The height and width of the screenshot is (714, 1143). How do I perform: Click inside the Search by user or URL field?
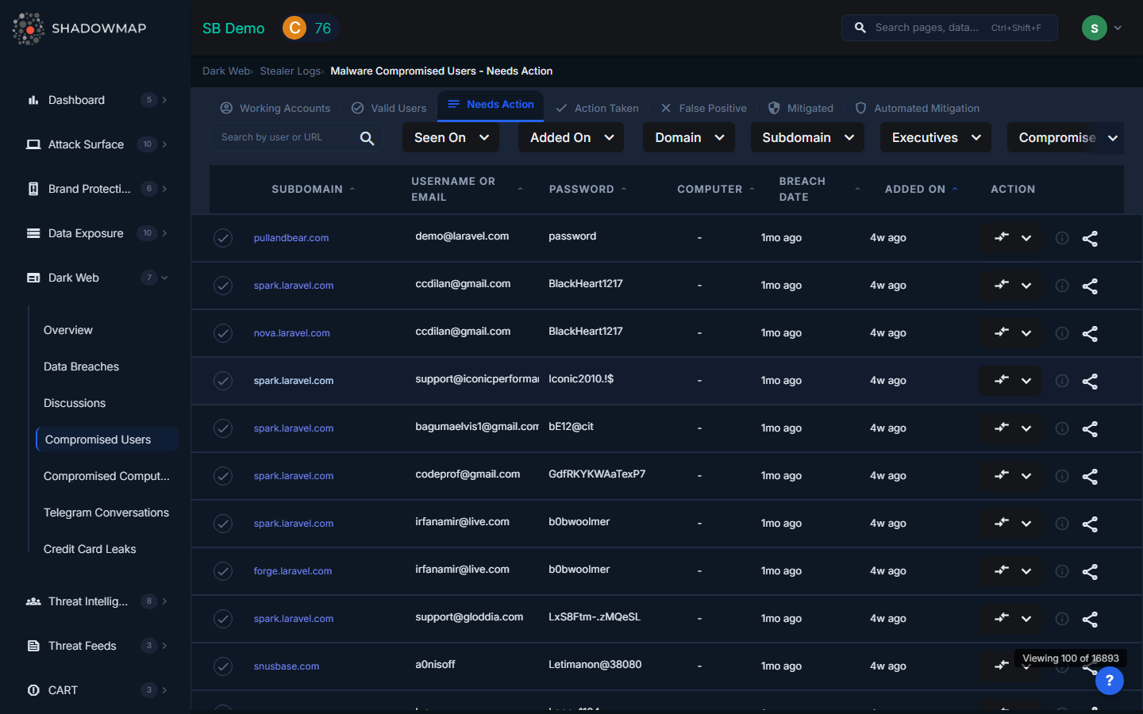point(286,137)
